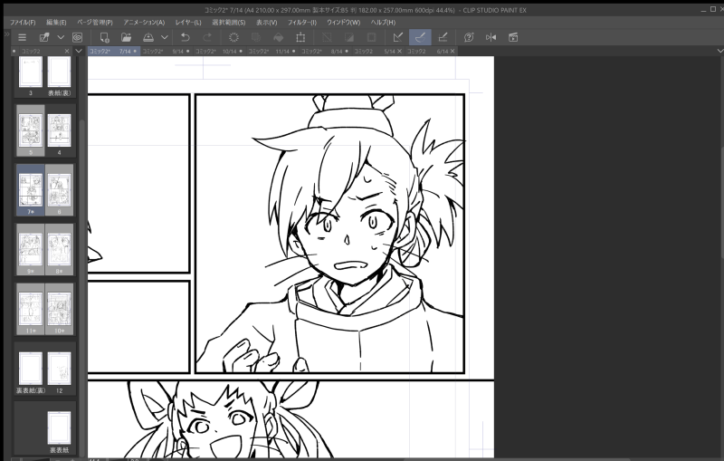The height and width of the screenshot is (461, 724).
Task: Expand the canvas tab overflow chevron
Action: point(719,51)
